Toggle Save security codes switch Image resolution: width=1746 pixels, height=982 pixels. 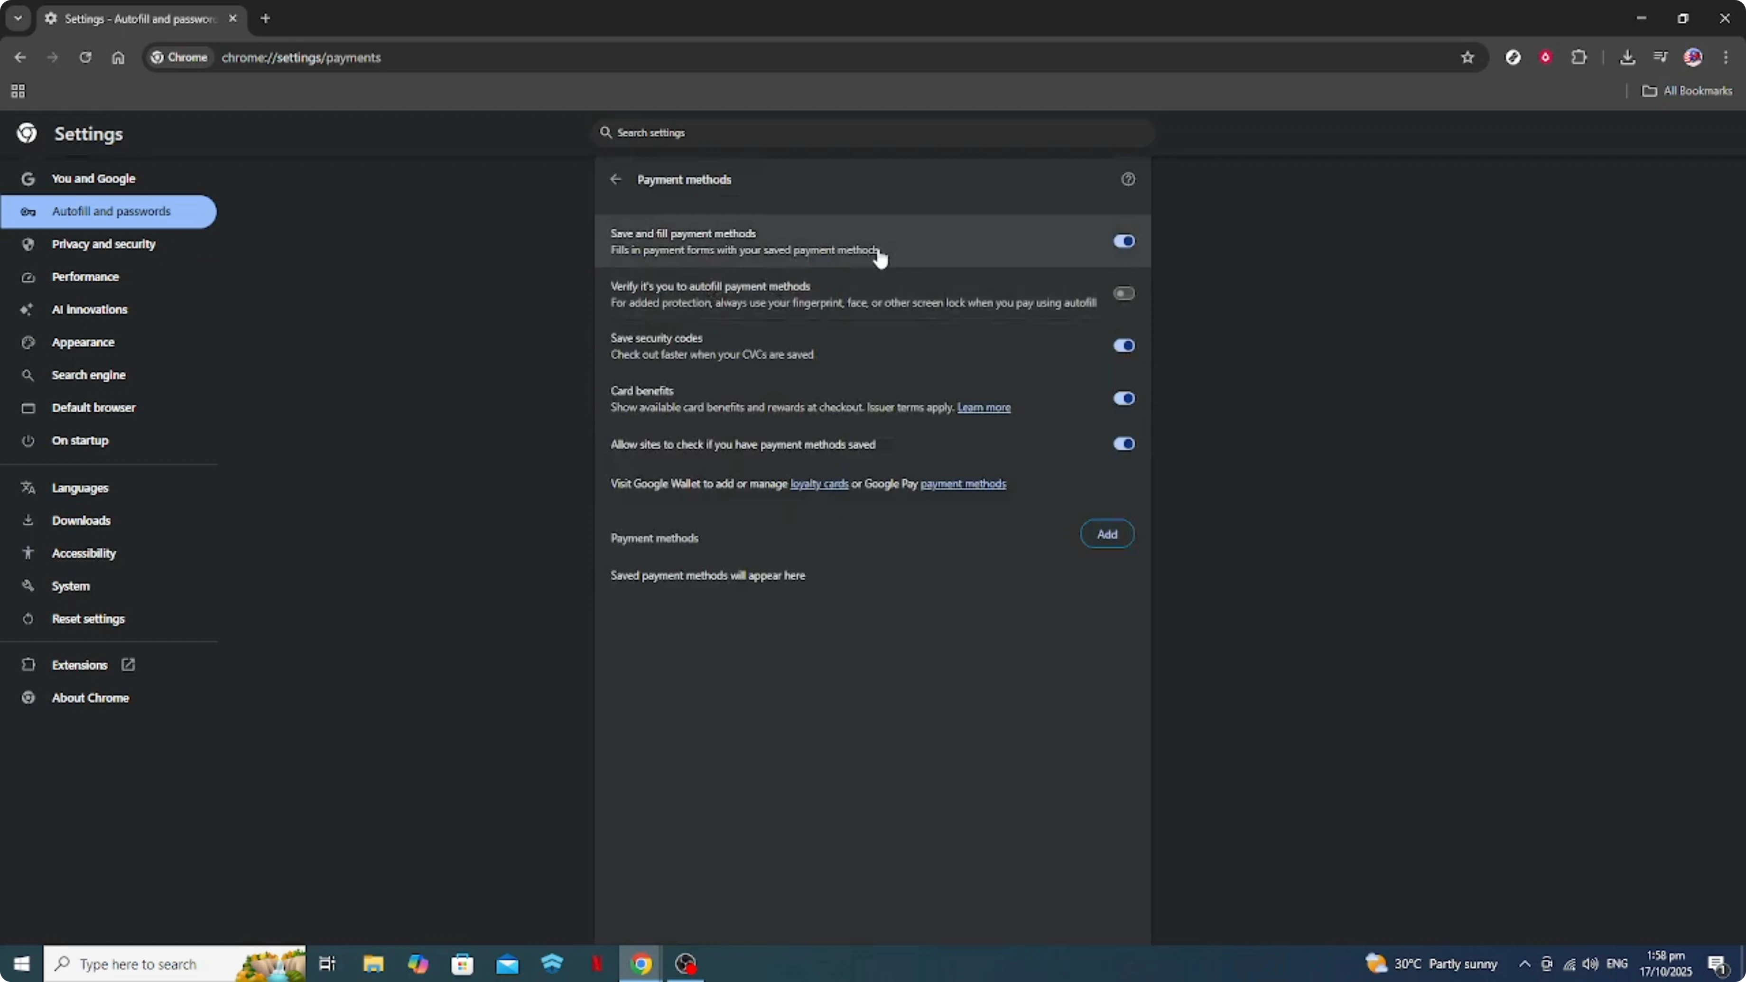click(1124, 346)
